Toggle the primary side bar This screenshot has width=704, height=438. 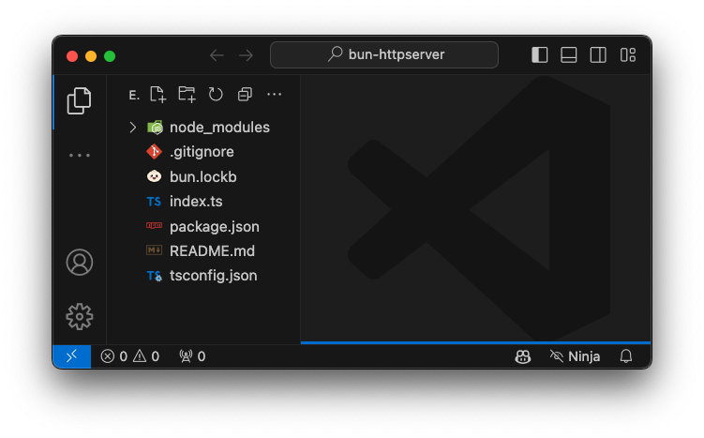539,54
